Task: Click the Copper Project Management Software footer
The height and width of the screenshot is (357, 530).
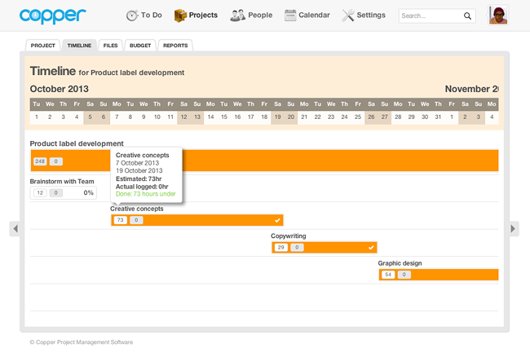Action: click(x=81, y=342)
